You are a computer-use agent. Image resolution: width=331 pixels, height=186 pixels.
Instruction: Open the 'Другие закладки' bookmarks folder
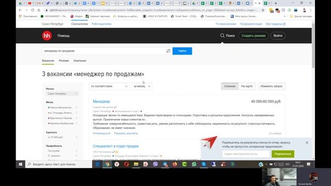[301, 16]
